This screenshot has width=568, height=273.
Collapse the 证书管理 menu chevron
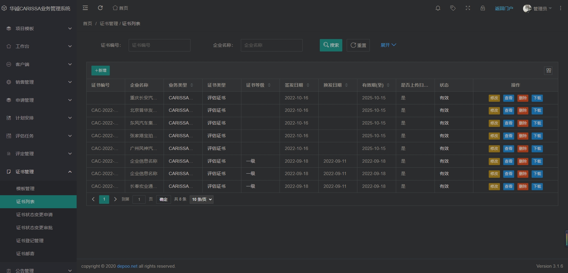tap(70, 172)
